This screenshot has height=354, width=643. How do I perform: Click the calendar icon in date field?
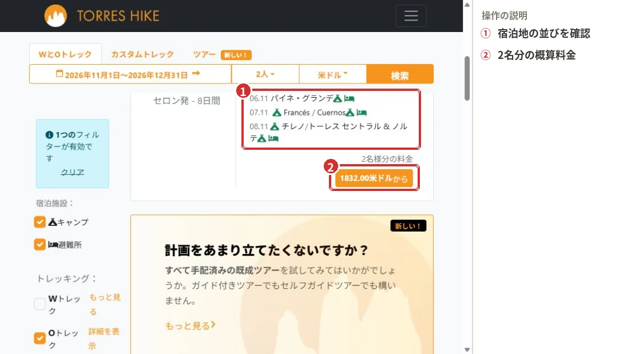(x=59, y=74)
